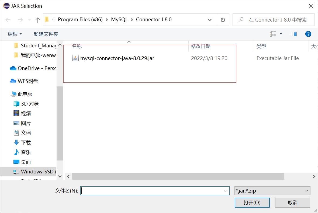Click the 打开(O) button
The width and height of the screenshot is (318, 213).
(x=252, y=203)
